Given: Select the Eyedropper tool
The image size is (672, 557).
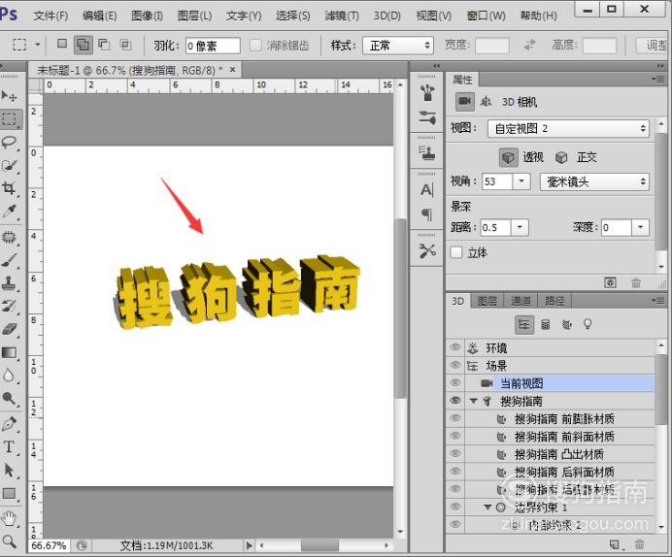Looking at the screenshot, I should coord(9,212).
